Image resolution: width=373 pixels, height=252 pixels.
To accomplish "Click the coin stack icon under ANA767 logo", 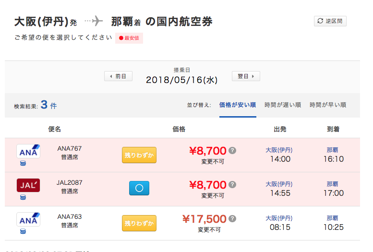I will click(x=23, y=163).
